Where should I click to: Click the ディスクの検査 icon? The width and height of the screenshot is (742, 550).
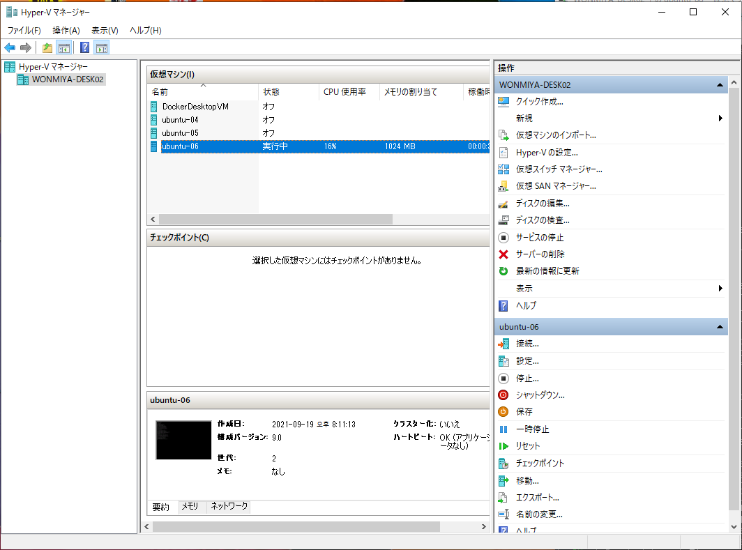pos(503,220)
